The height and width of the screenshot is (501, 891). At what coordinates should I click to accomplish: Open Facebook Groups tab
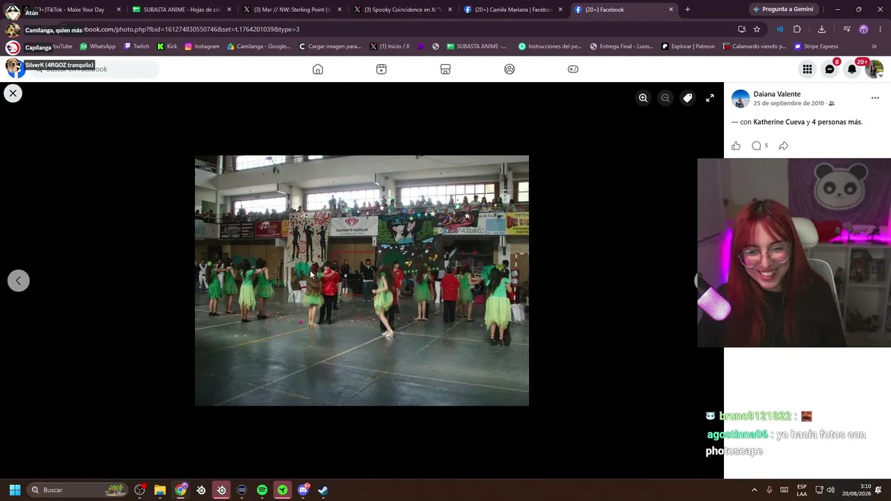click(510, 69)
